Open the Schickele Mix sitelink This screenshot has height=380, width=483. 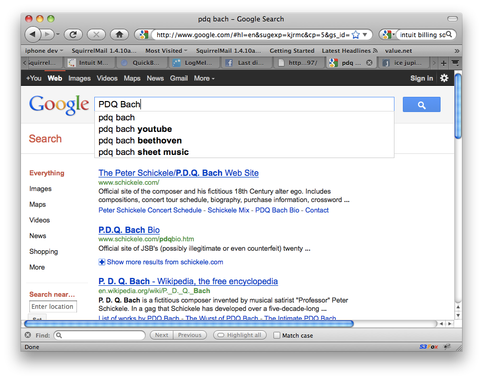(x=228, y=210)
